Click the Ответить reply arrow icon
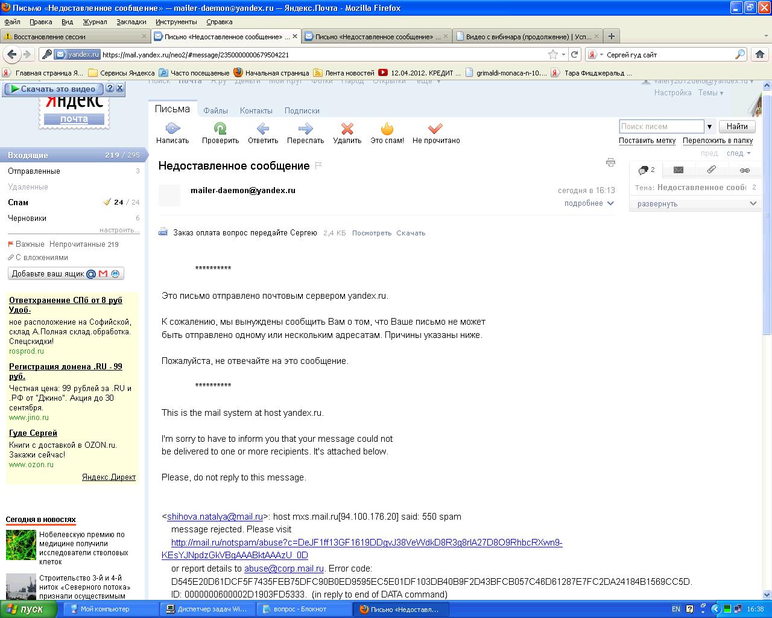Viewport: 772px width, 618px height. [x=262, y=128]
